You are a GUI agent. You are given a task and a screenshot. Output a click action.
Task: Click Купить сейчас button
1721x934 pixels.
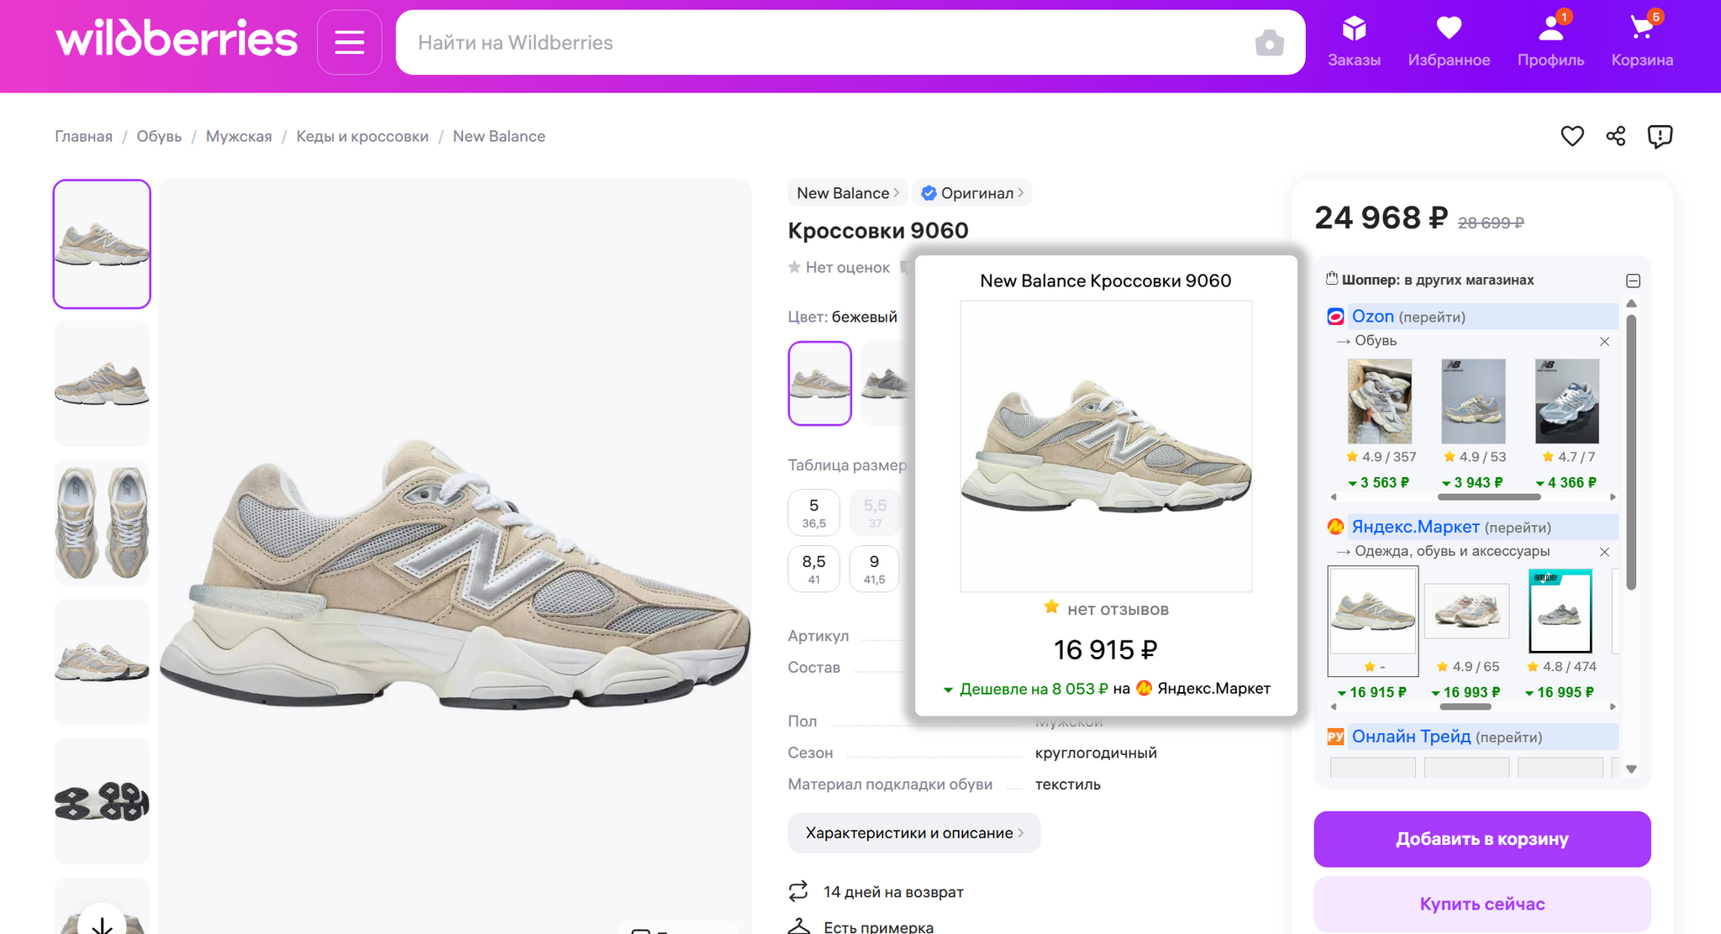pos(1482,904)
